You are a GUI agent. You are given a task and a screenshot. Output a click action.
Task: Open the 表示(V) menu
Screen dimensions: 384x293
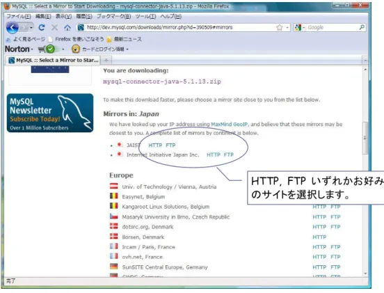tap(63, 16)
